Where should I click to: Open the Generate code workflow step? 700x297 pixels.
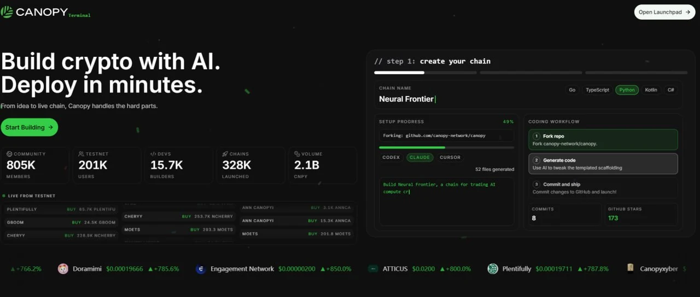(x=603, y=164)
